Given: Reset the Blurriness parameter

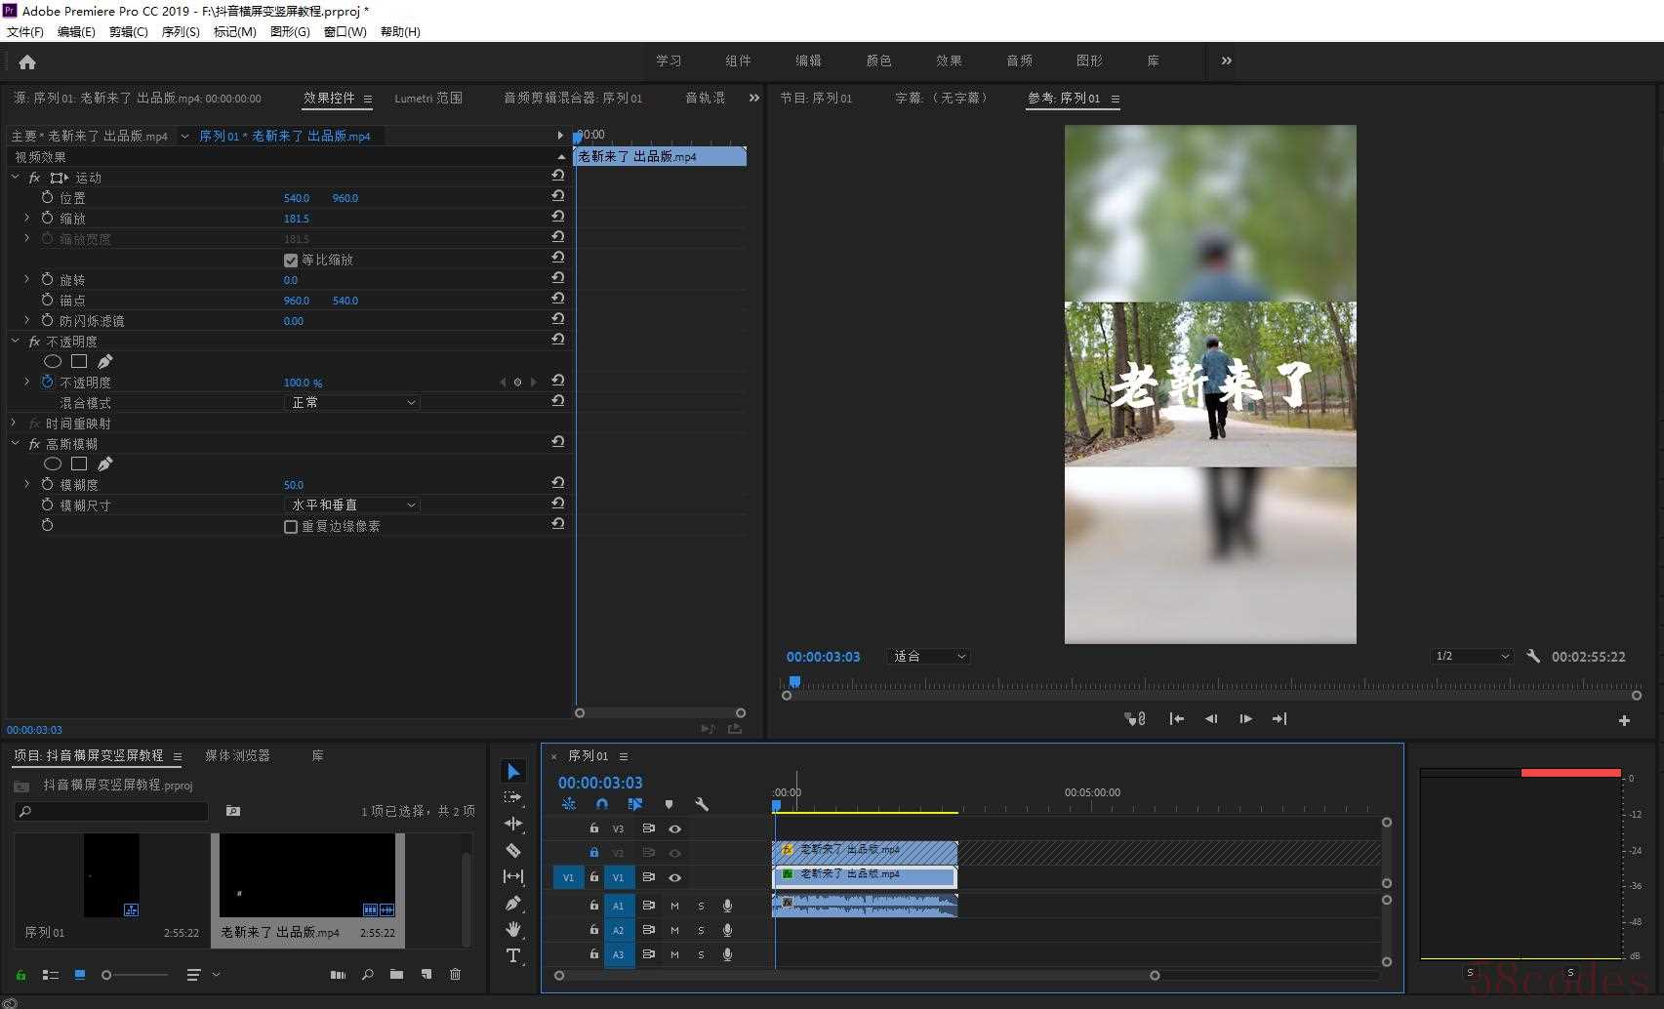Looking at the screenshot, I should pos(558,483).
